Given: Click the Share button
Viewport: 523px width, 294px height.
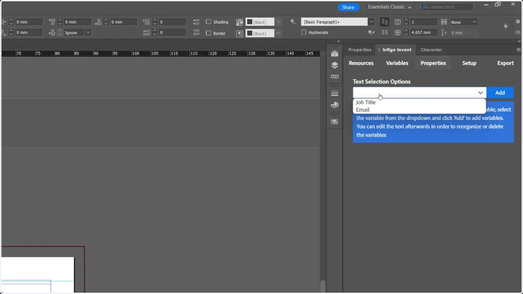Looking at the screenshot, I should (x=348, y=7).
